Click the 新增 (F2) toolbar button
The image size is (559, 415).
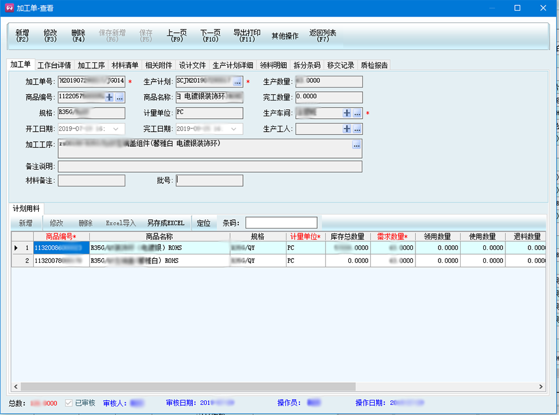pos(22,36)
